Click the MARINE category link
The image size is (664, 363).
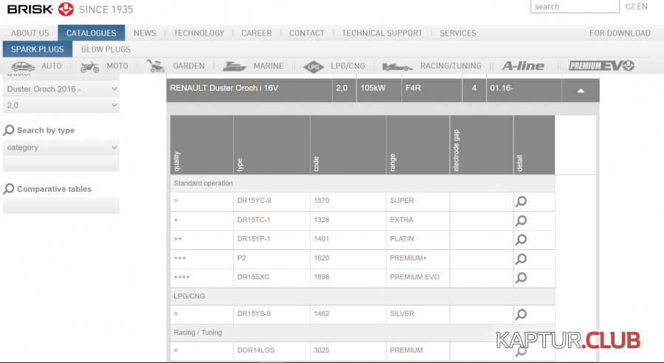click(269, 66)
